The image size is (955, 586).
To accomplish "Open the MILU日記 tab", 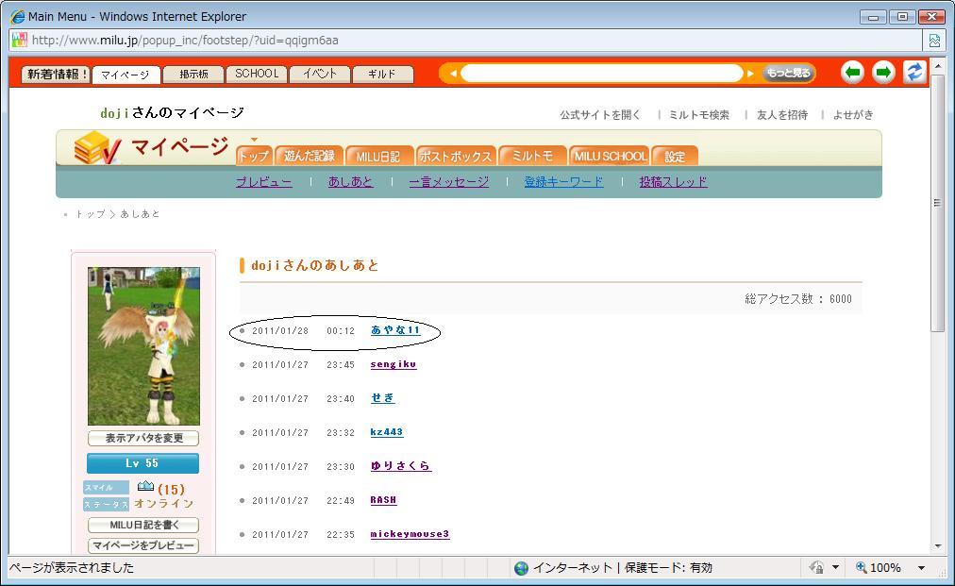I will click(377, 157).
